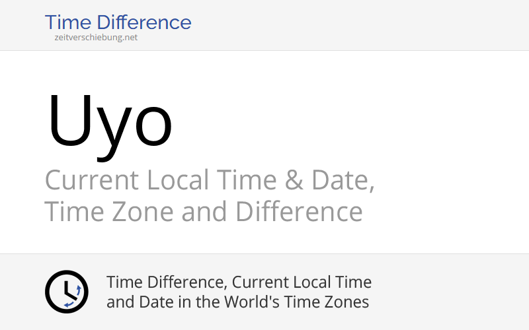Click the word 'Date,' in the subtitle

pos(343,180)
